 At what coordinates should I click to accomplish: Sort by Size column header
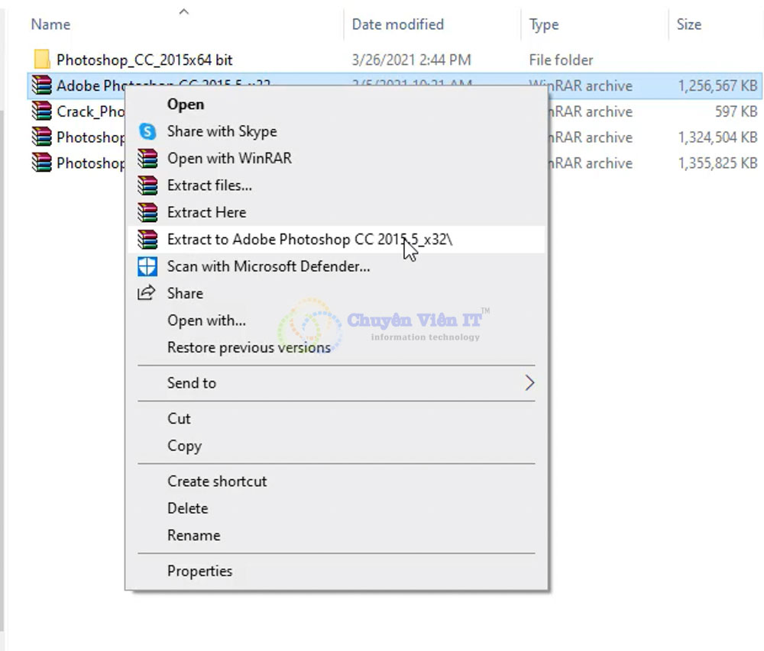pyautogui.click(x=689, y=24)
